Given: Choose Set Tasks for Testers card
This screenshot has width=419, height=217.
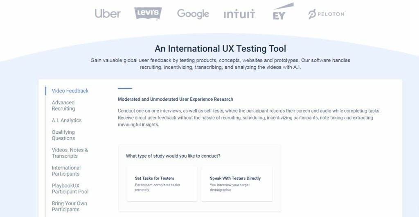Looking at the screenshot, I should pos(162,184).
